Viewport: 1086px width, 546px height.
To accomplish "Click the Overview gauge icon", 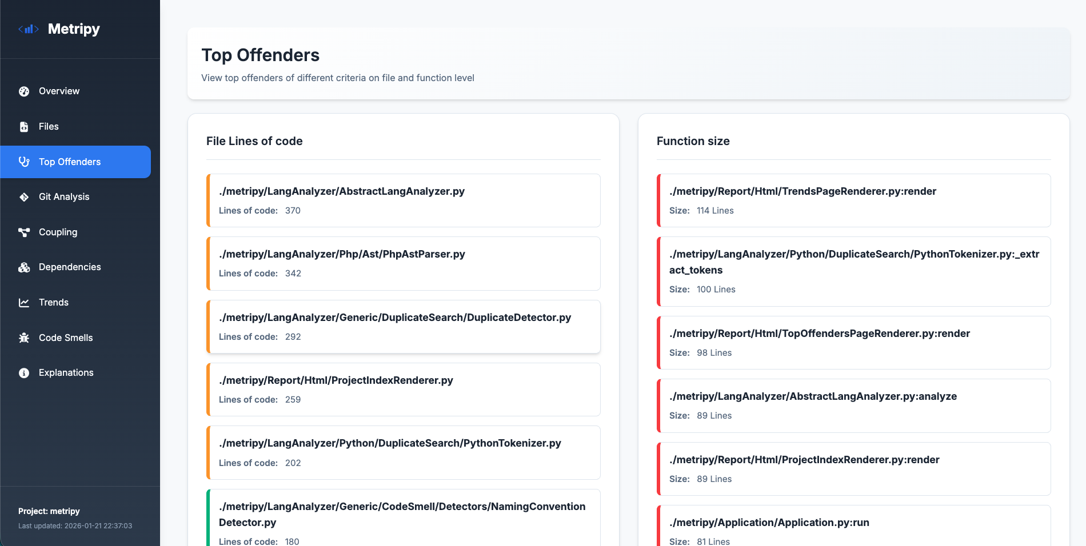I will tap(24, 91).
